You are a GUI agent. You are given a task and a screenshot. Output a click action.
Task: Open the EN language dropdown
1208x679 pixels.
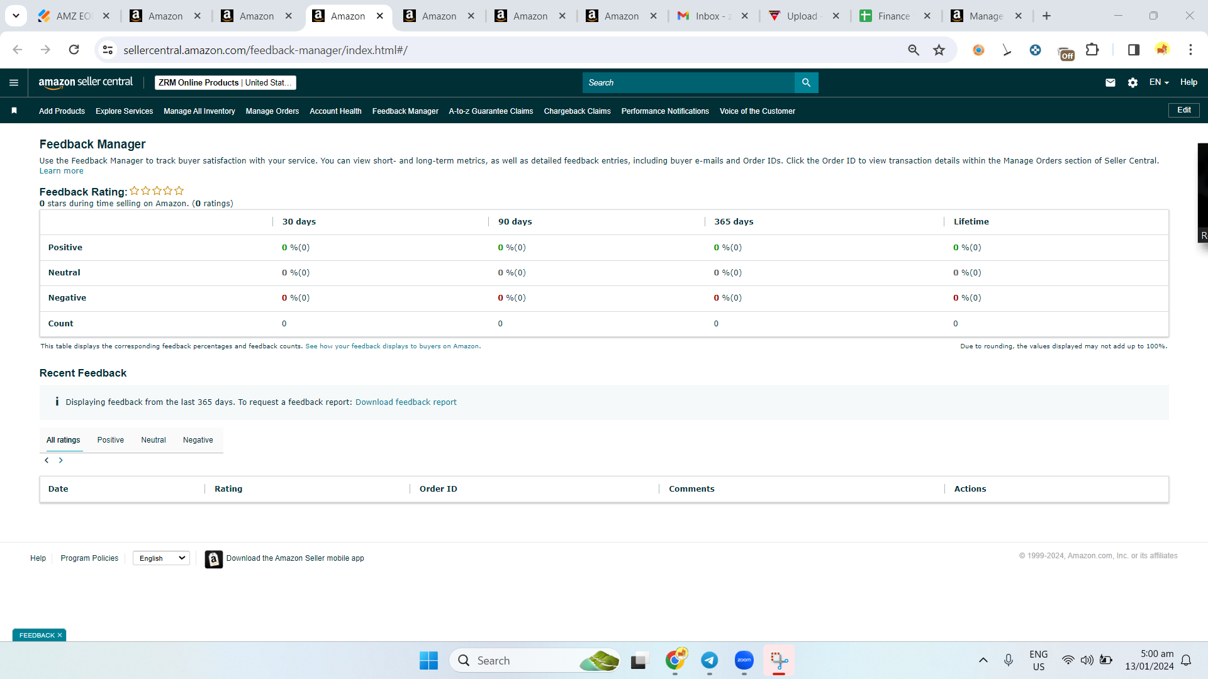(x=1159, y=82)
